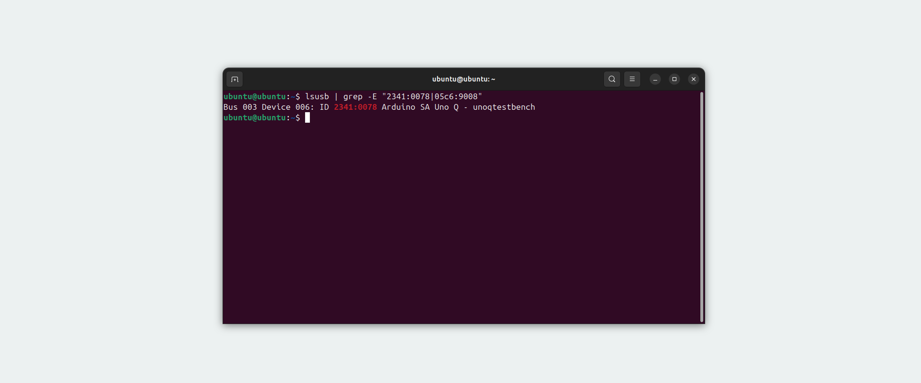Open the terminal hamburger menu
This screenshot has height=383, width=921.
632,79
